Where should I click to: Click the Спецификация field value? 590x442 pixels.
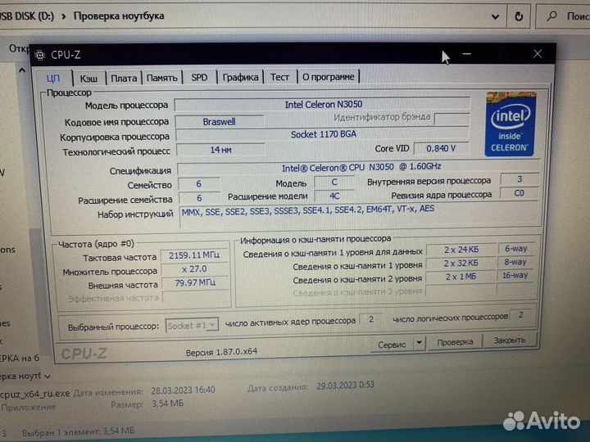[359, 167]
